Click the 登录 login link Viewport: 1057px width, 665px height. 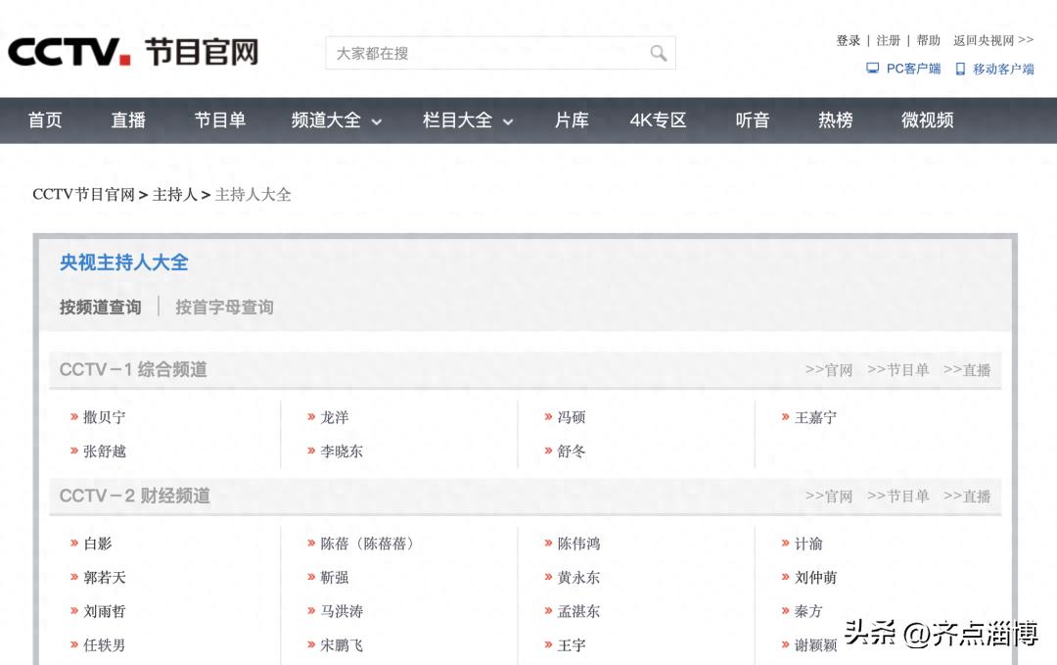(x=848, y=40)
